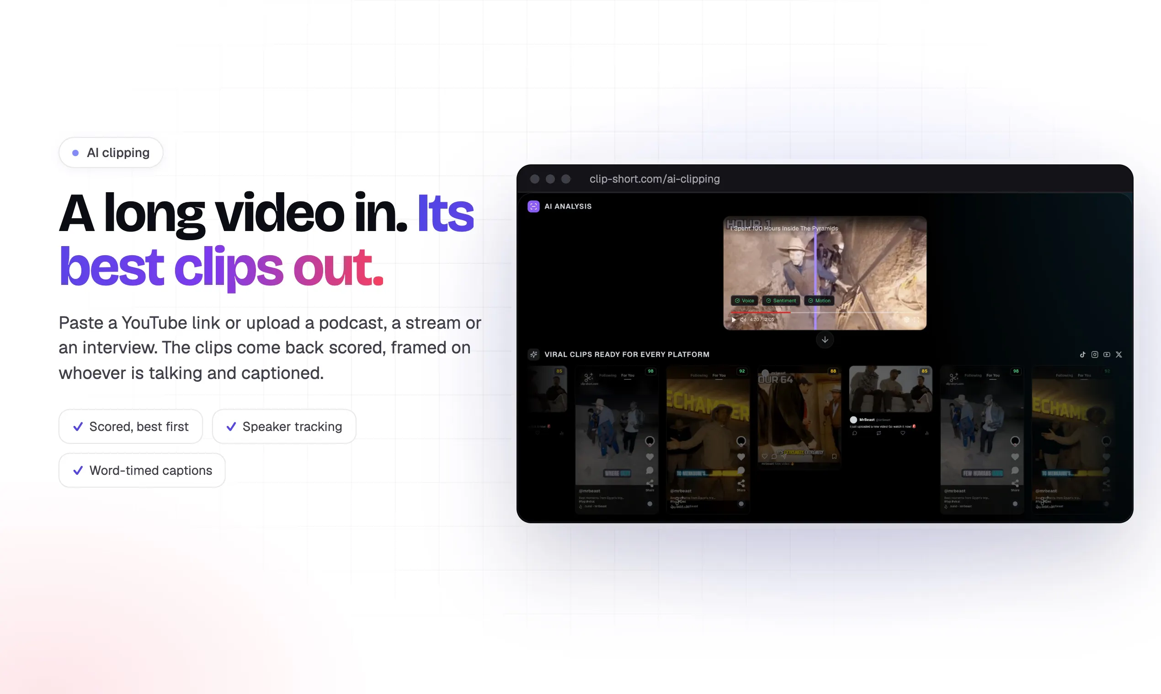Like the Instagram clip scored 88
The width and height of the screenshot is (1161, 694).
click(765, 457)
